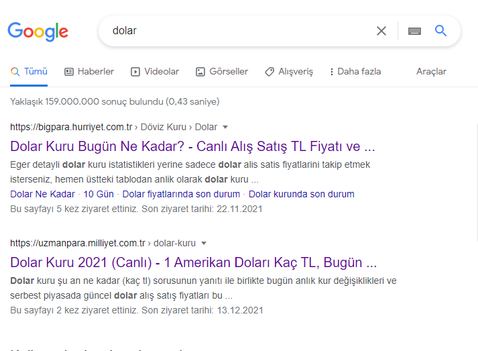Open the on-screen keyboard icon

click(x=414, y=31)
